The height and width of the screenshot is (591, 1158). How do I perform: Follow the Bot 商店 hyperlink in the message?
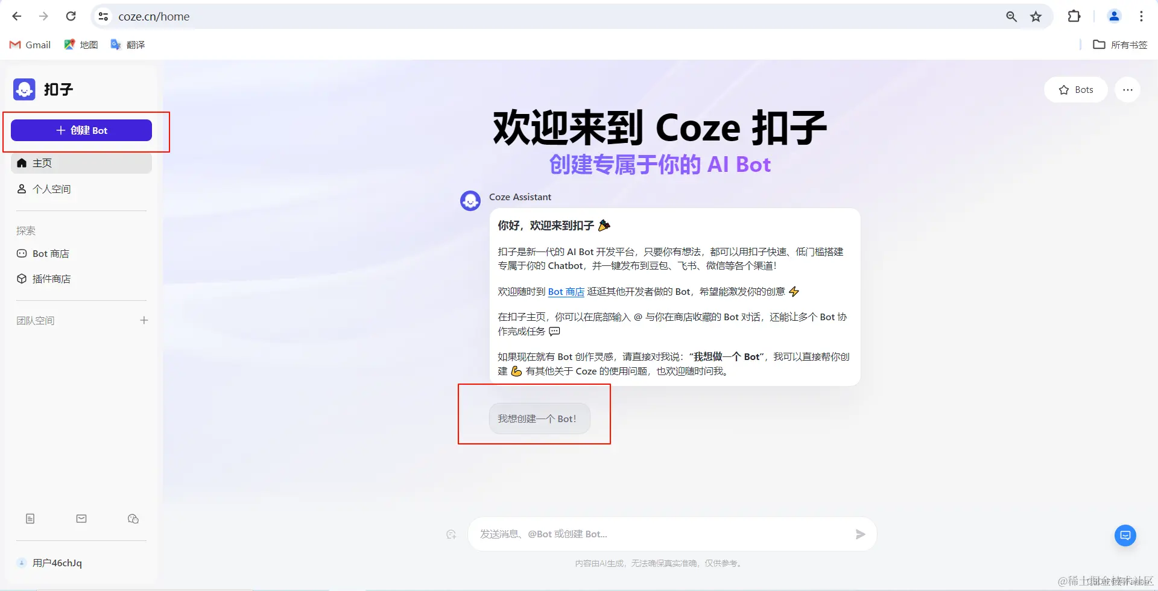pos(566,291)
